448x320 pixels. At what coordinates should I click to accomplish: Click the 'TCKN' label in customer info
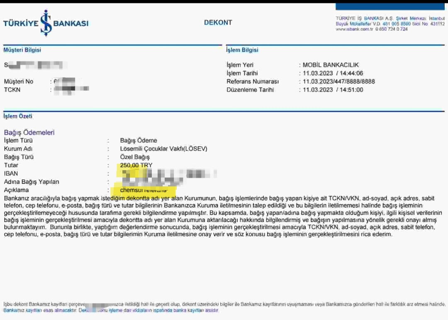coord(12,90)
